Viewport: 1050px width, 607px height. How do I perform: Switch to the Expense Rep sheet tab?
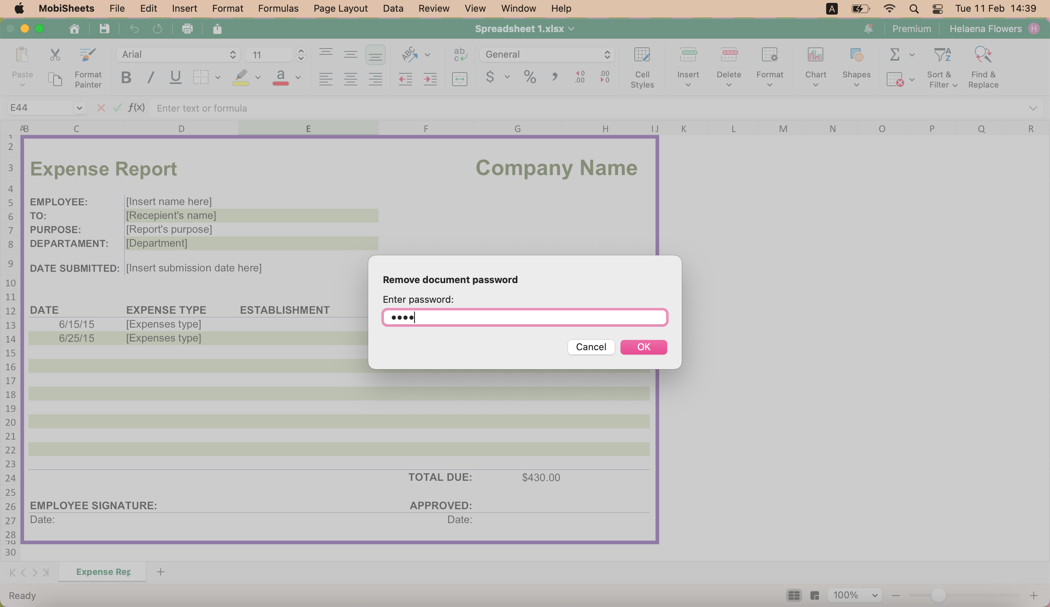pos(102,572)
